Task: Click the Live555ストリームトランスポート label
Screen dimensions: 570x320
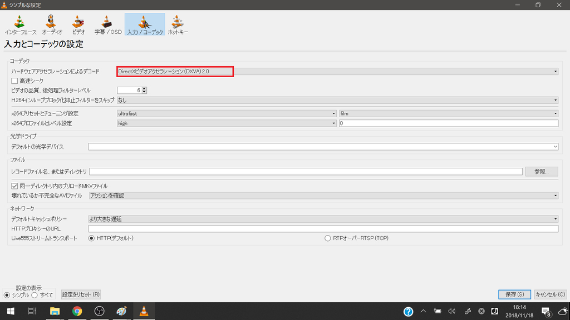Action: [x=44, y=238]
